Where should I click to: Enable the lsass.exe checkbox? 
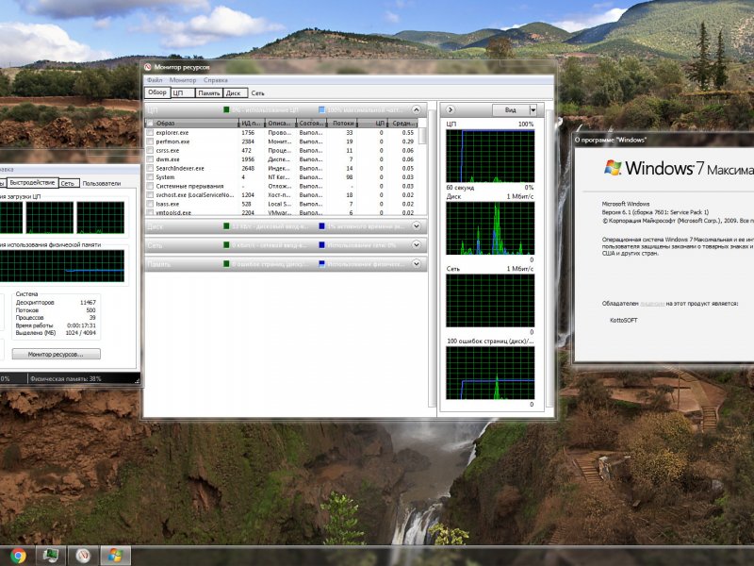(x=150, y=204)
